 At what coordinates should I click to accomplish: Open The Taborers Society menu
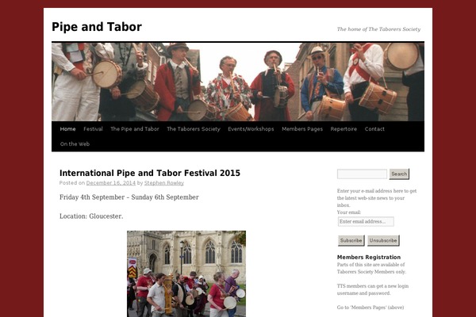tap(194, 129)
